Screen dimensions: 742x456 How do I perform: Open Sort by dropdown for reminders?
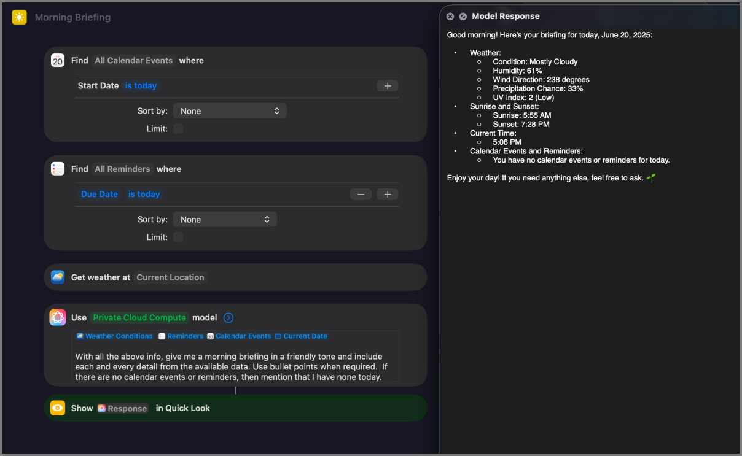pos(225,220)
